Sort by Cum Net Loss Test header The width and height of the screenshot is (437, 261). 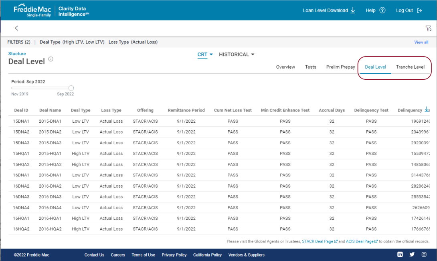[x=233, y=110]
